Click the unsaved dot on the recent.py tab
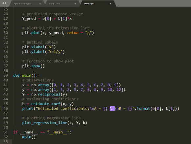Image resolution: width=191 pixels, height=144 pixels. pos(110,4)
